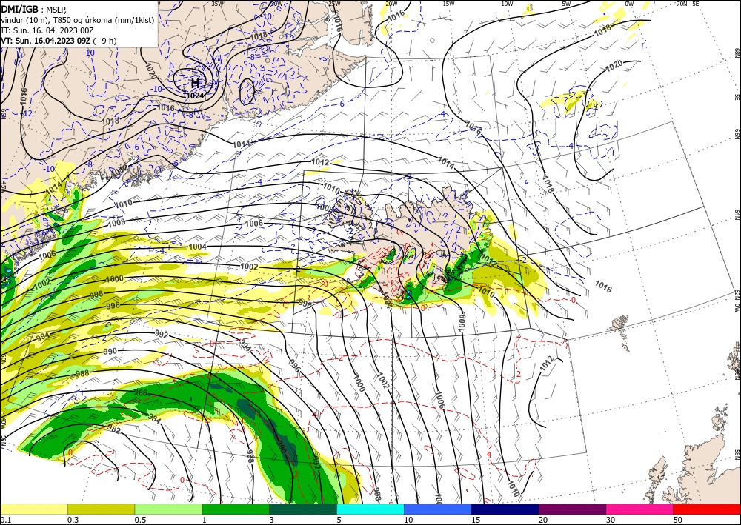
Task: Click the 'VT: Sun. 16.04.2023 09Z (+9 h)' line
Action: pyautogui.click(x=59, y=41)
